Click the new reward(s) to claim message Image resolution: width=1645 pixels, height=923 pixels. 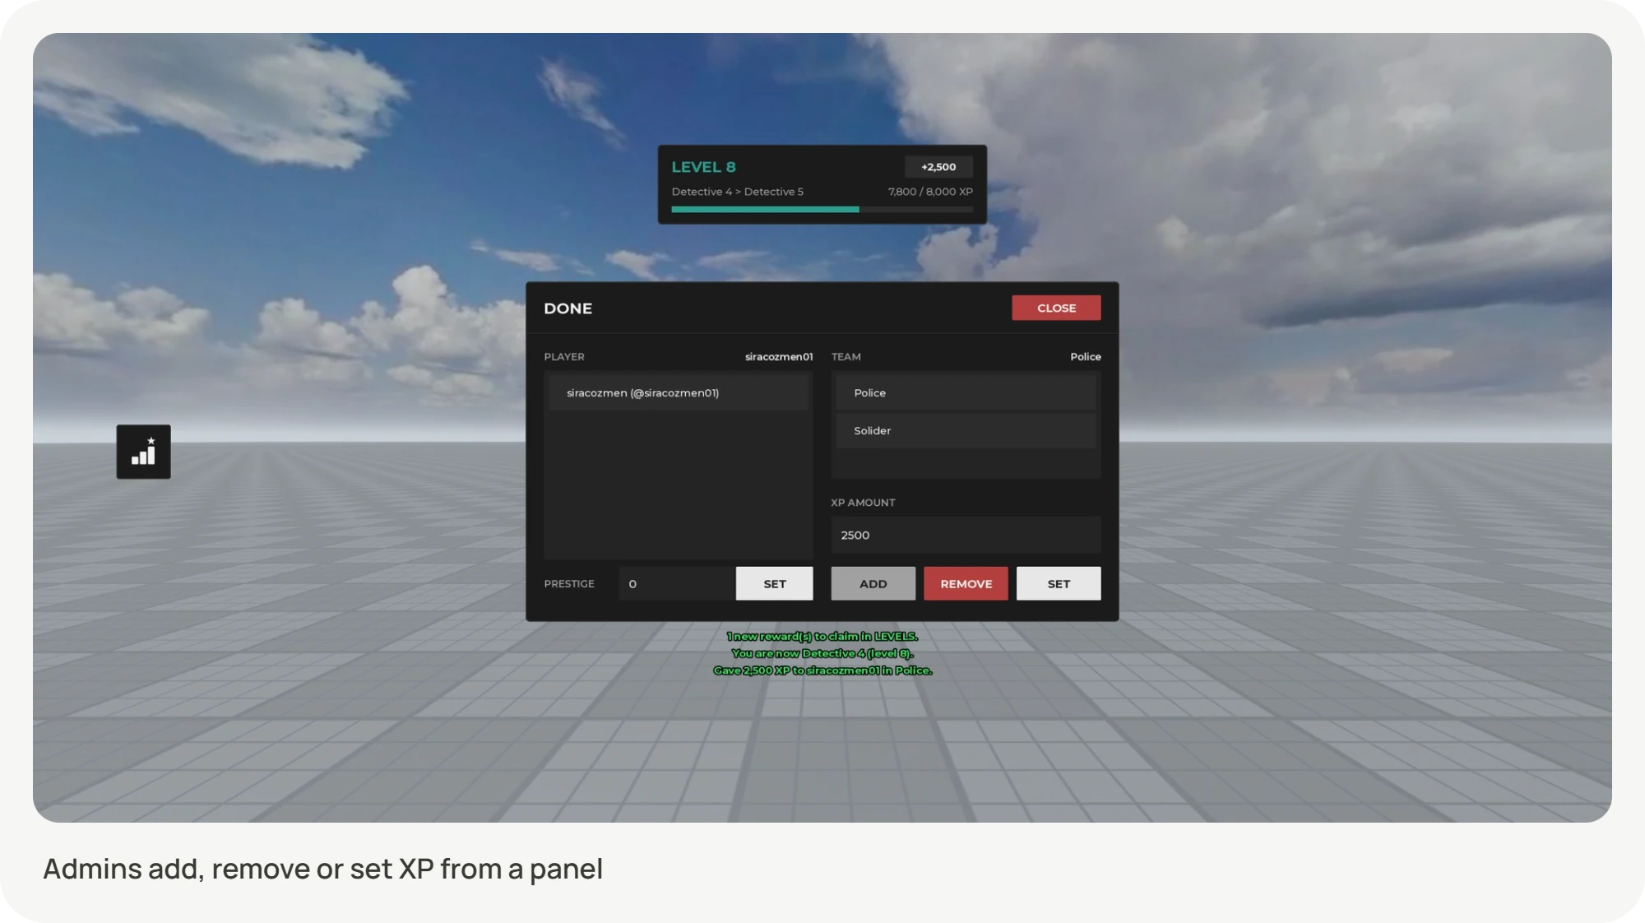(x=822, y=636)
